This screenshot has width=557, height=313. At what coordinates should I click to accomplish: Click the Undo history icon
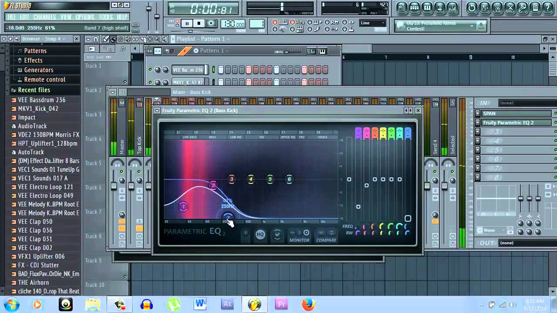[x=472, y=7]
